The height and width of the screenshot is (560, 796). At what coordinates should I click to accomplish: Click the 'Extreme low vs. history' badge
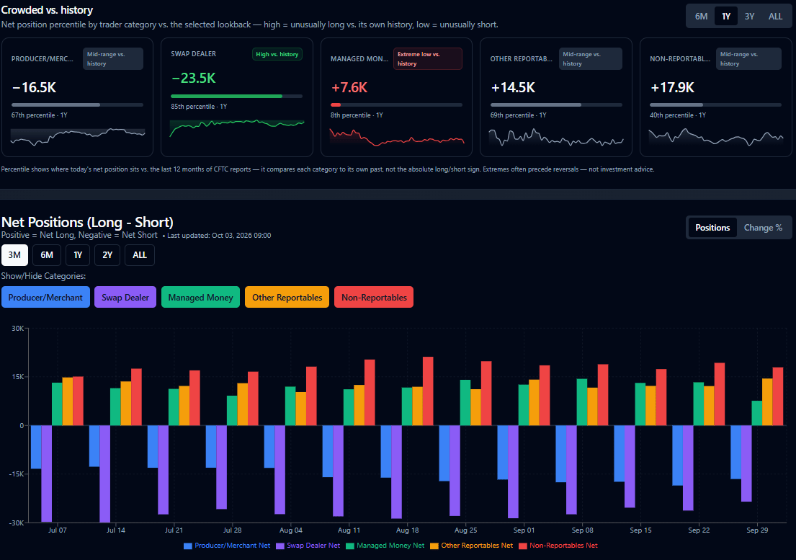pos(427,59)
